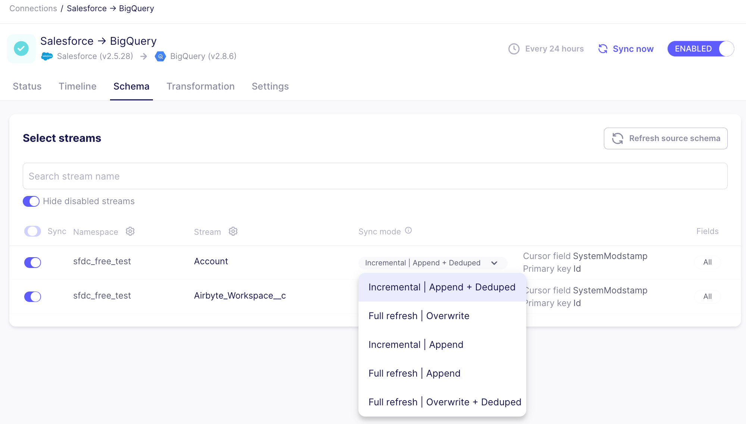
Task: Click the Sync now refresh icon
Action: click(x=603, y=49)
